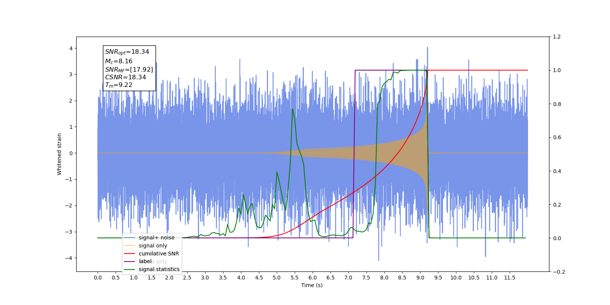
Task: Click x-axis tick label 8.0
Action: [x=384, y=278]
